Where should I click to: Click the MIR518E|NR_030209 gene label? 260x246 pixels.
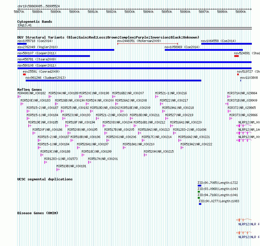[135, 108]
